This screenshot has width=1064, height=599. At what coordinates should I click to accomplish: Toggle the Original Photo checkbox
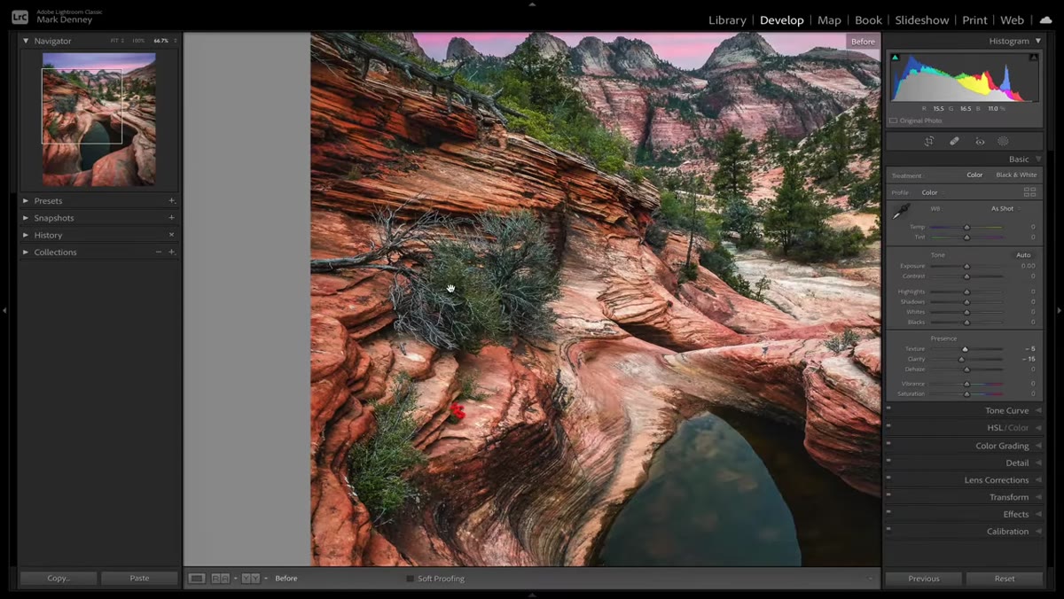(893, 121)
